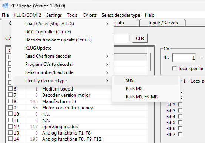Screen dimensions: 205x143
Task: Select the operating modes value 117
Action: point(34,126)
